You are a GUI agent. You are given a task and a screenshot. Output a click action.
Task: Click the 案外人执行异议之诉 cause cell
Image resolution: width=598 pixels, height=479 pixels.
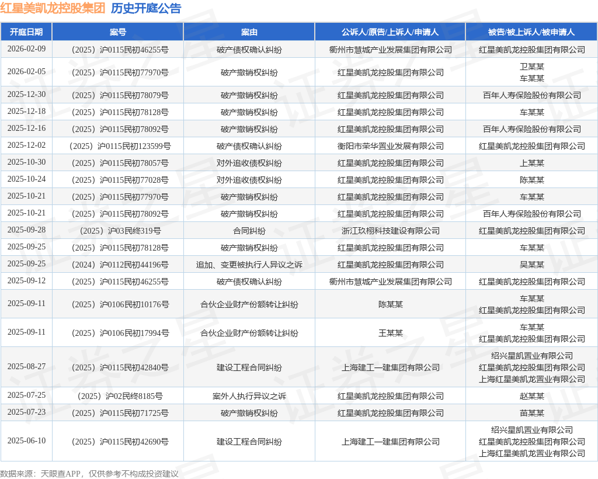(249, 396)
